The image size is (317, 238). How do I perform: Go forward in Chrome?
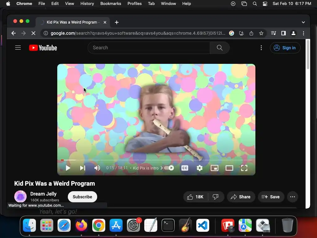point(24,33)
